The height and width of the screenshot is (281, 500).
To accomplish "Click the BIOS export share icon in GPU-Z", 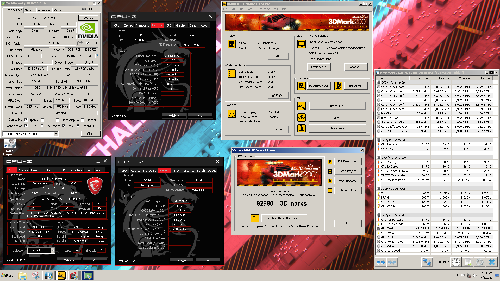I will [80, 43].
